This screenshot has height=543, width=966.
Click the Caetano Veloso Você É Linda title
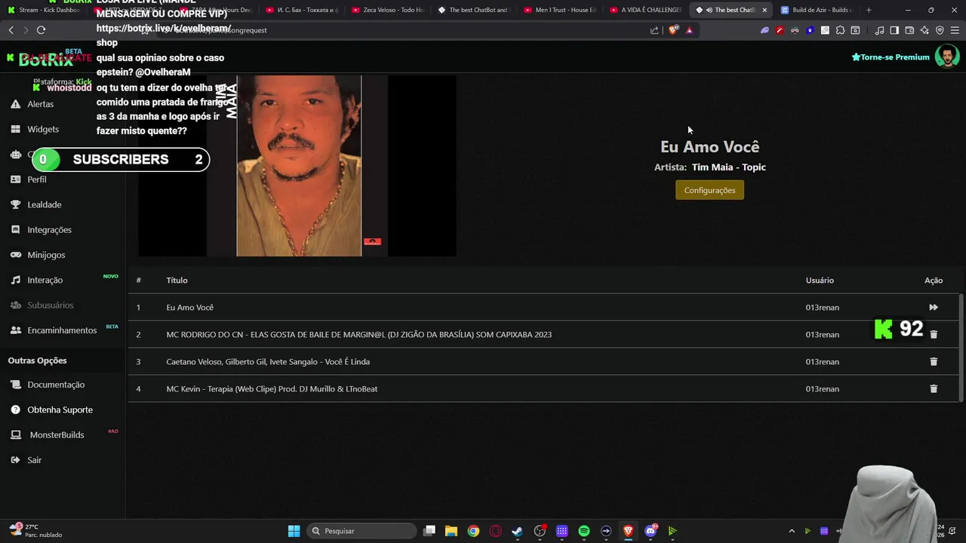(x=268, y=362)
